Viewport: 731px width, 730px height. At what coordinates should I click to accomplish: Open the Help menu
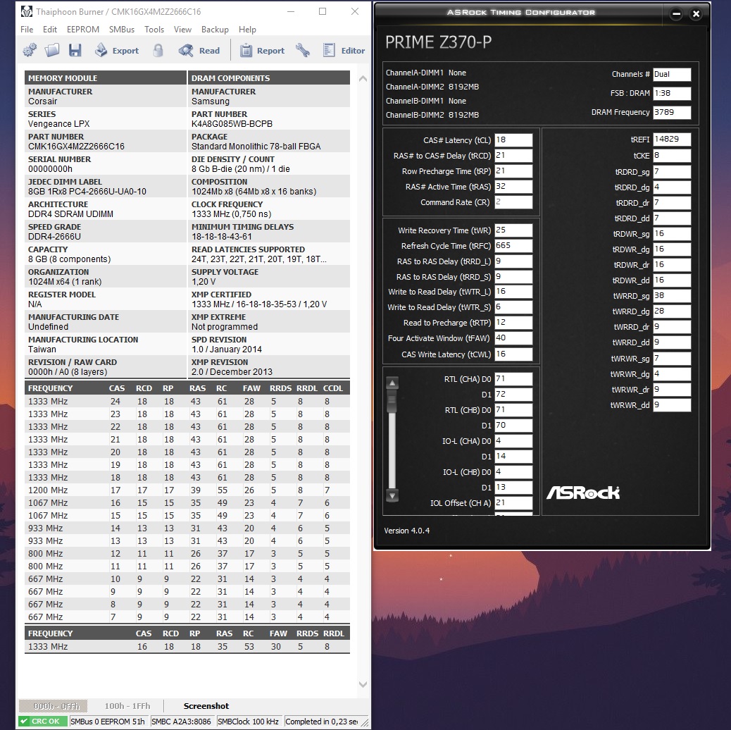248,30
